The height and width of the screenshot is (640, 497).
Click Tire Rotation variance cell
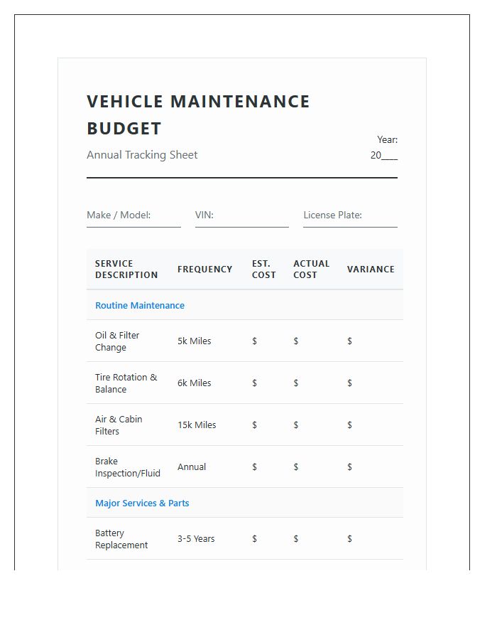coord(371,383)
